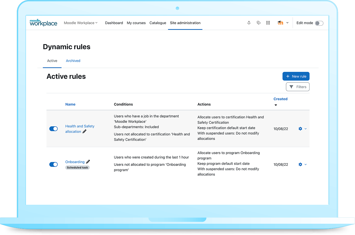The image size is (355, 235).
Task: Open the Health and Safety allocation rule
Action: coord(80,129)
